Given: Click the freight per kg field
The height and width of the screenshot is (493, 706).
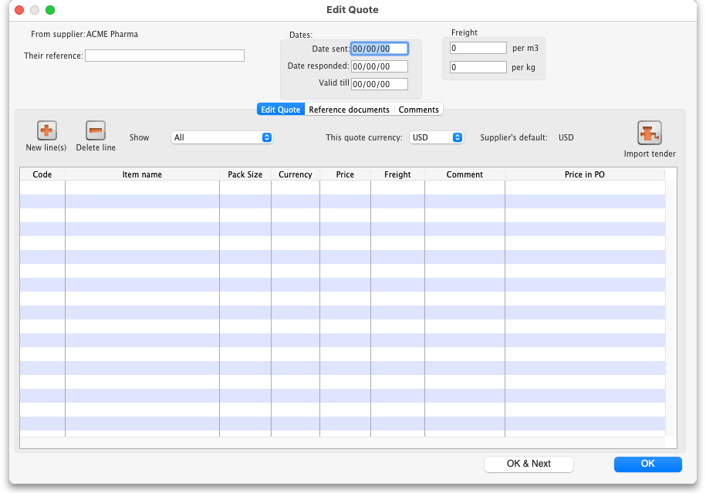Looking at the screenshot, I should (478, 67).
